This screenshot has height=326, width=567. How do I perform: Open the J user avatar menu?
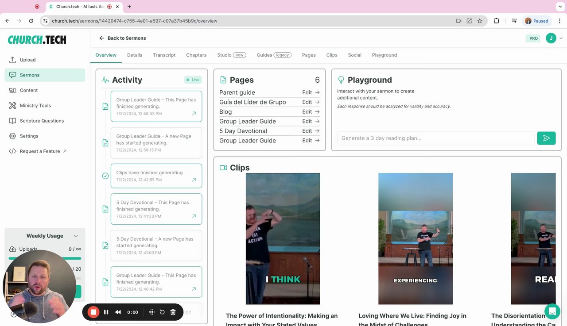(x=551, y=38)
